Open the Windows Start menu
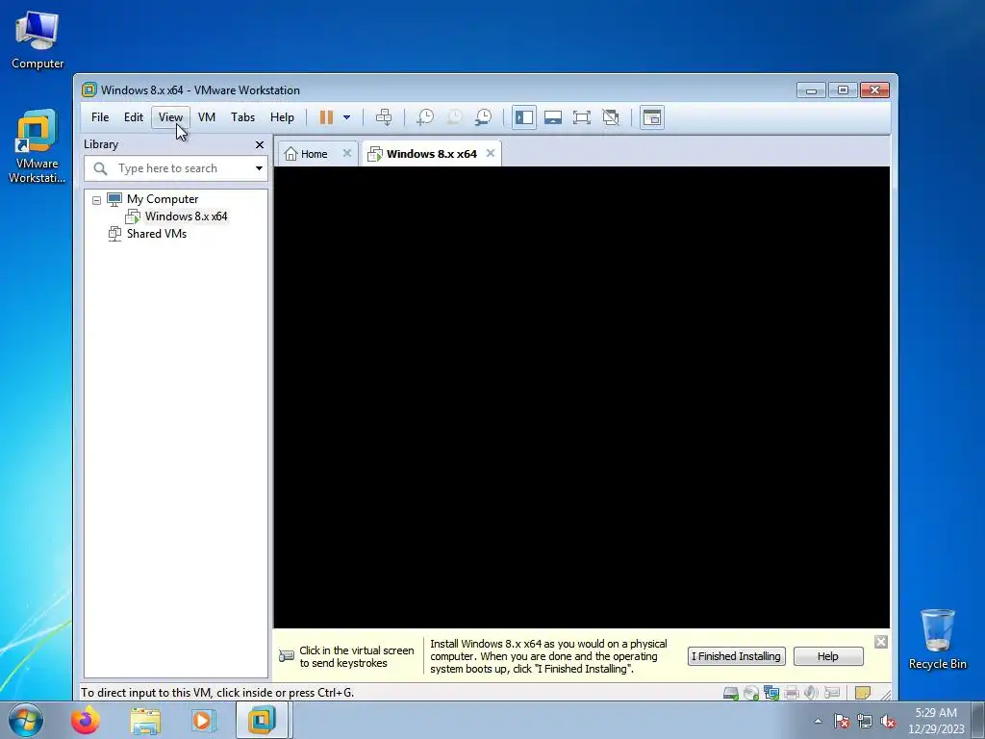 pyautogui.click(x=26, y=720)
